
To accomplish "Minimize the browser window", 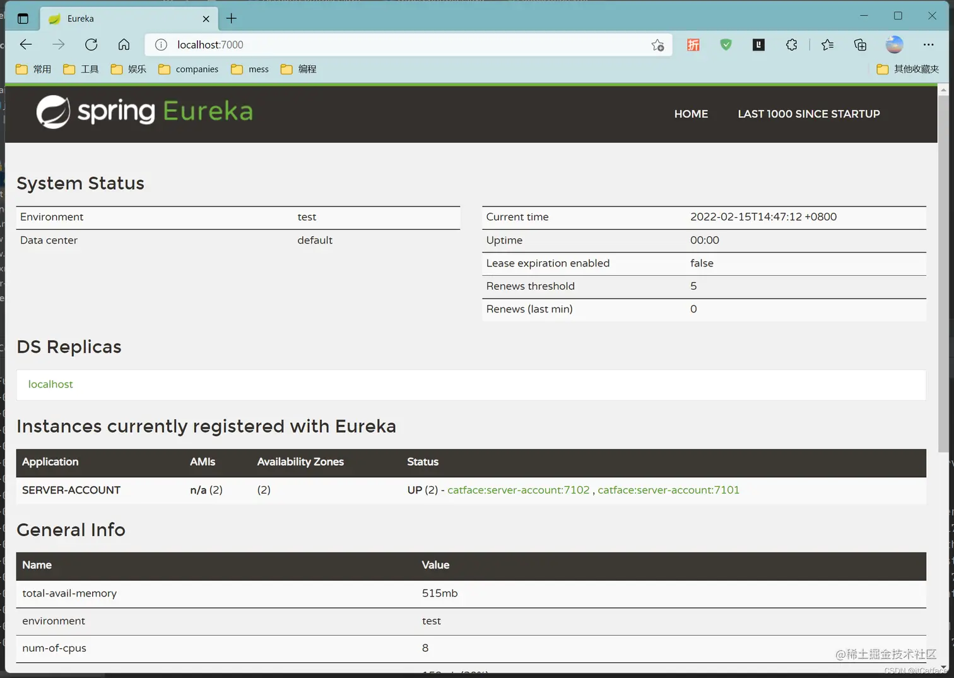I will coord(864,16).
